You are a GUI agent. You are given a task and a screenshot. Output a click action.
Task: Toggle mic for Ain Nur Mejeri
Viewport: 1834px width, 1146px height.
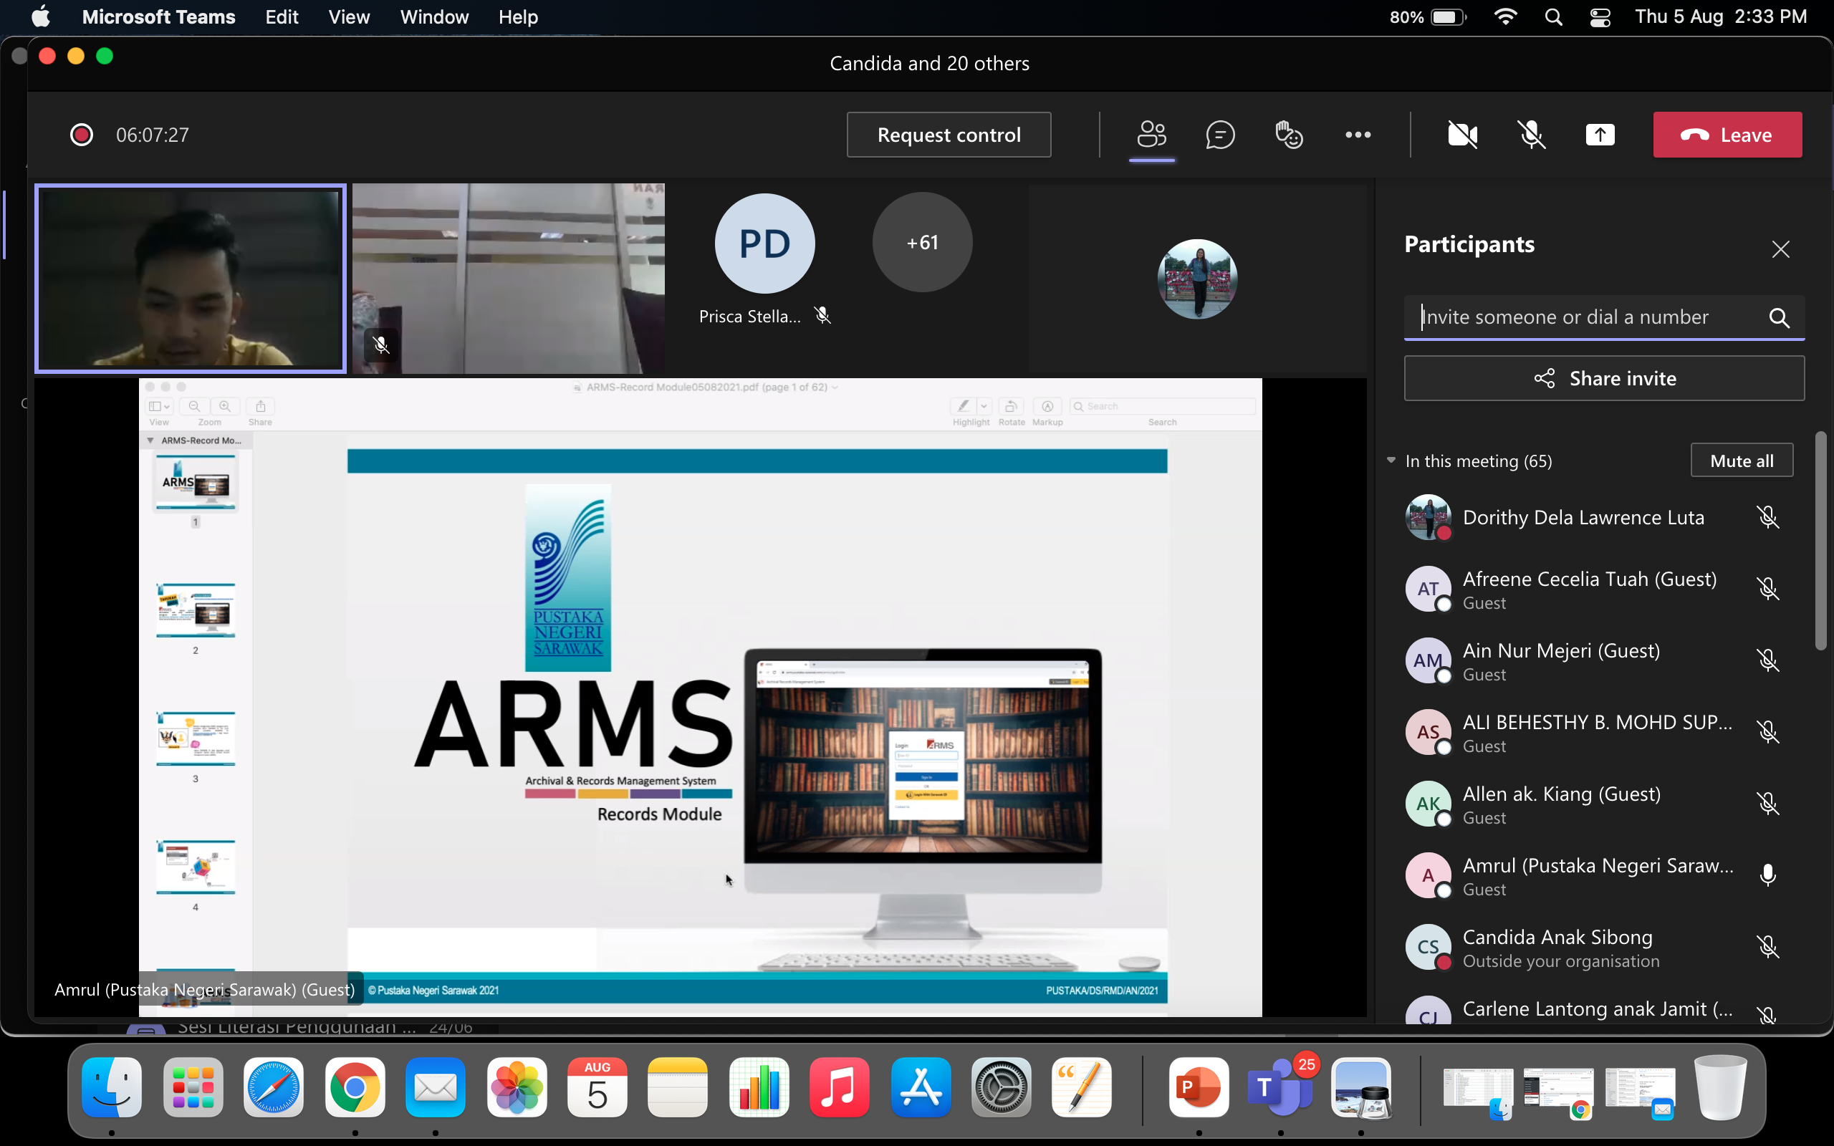point(1767,660)
